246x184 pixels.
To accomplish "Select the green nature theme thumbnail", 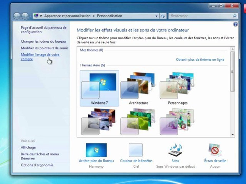I will coord(138,122).
